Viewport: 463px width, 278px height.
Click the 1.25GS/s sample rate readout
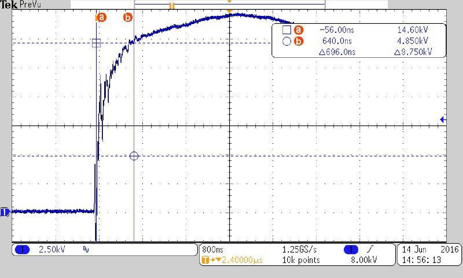[x=299, y=250]
